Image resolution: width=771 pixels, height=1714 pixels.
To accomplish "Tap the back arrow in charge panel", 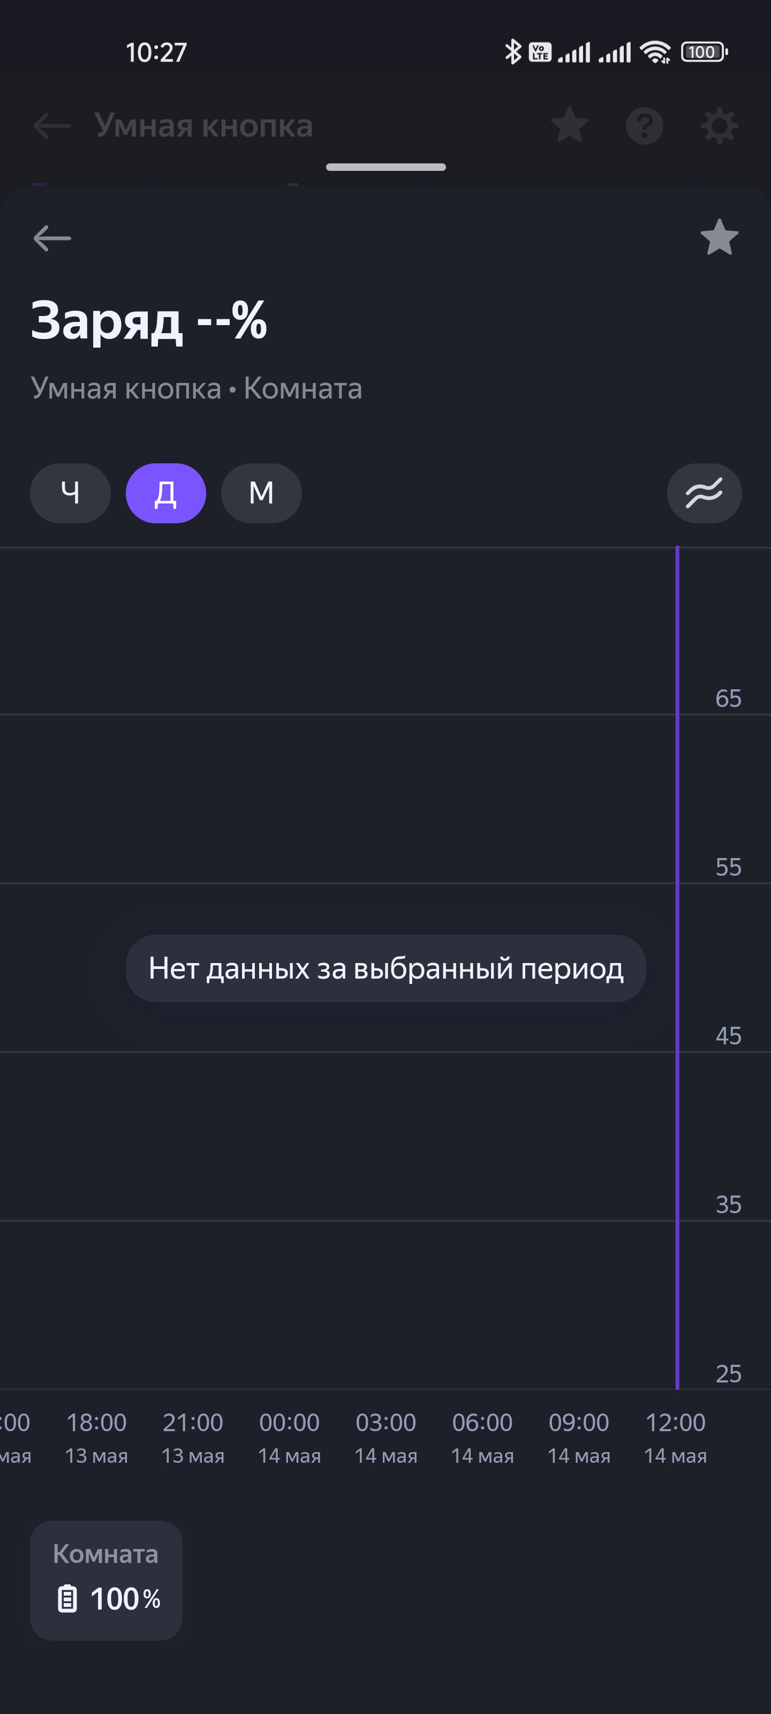I will coord(52,237).
